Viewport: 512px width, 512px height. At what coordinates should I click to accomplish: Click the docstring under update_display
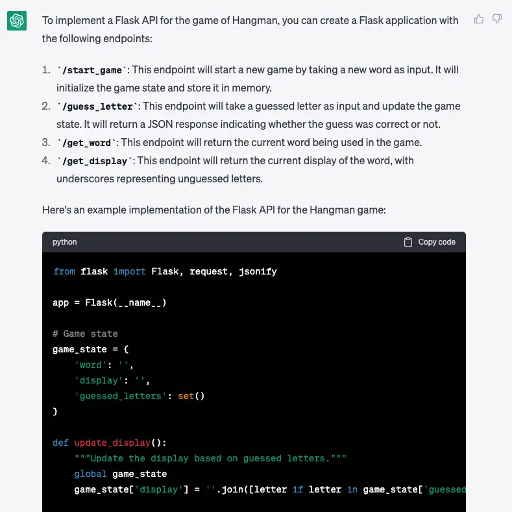(x=210, y=458)
